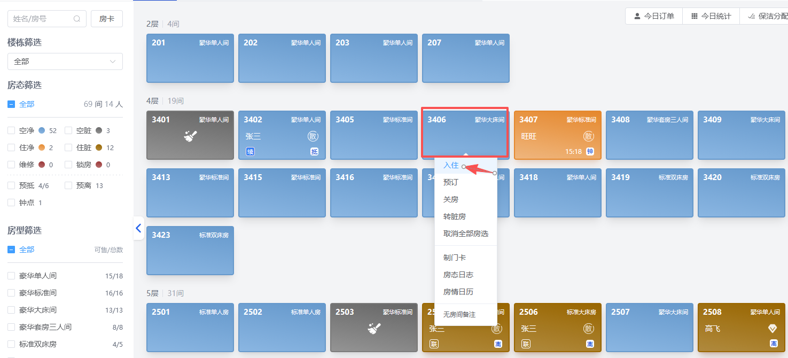This screenshot has width=788, height=358.
Task: Click the broom icon on room 2503
Action: pyautogui.click(x=373, y=329)
